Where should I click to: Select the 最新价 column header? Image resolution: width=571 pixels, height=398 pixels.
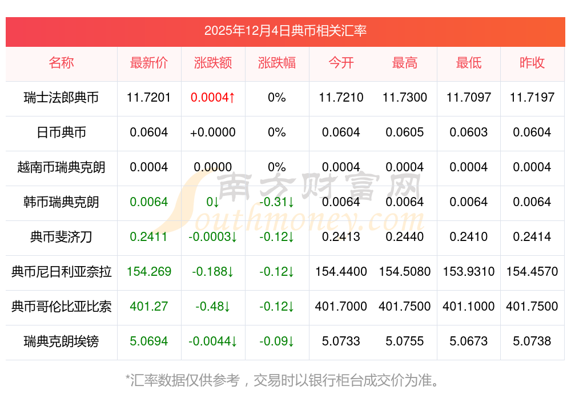149,63
